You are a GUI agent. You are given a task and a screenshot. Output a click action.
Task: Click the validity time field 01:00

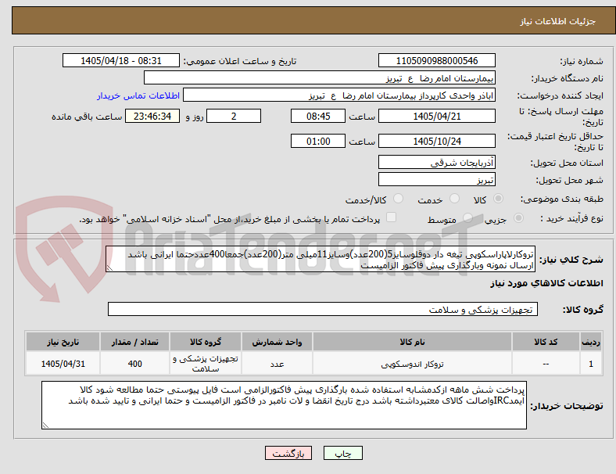point(318,141)
